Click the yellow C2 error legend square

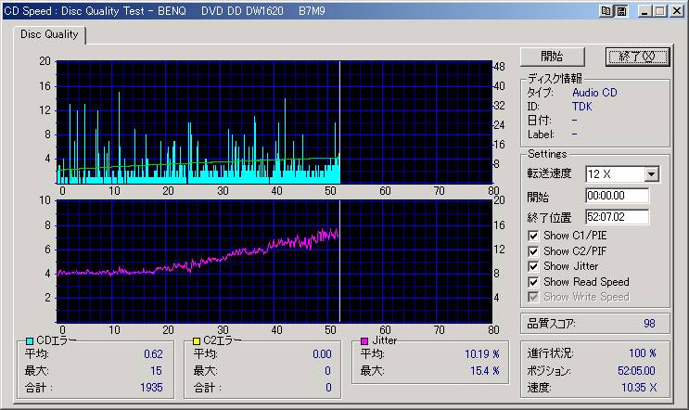click(197, 340)
